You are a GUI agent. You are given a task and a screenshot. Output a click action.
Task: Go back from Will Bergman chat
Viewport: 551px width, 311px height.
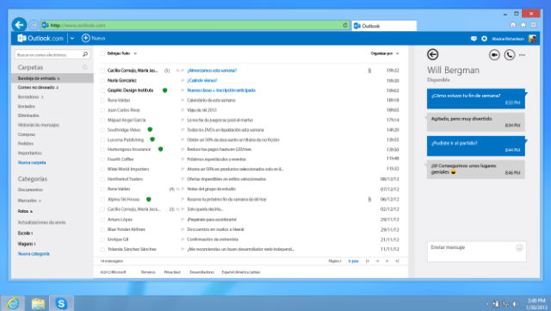coord(432,54)
